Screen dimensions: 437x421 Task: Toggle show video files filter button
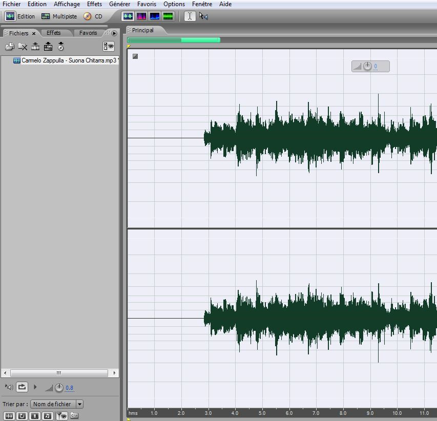[35, 416]
